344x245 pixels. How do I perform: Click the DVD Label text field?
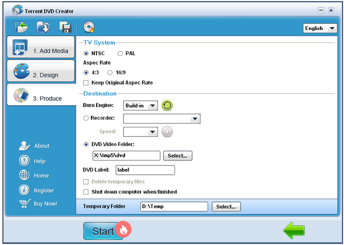[145, 170]
